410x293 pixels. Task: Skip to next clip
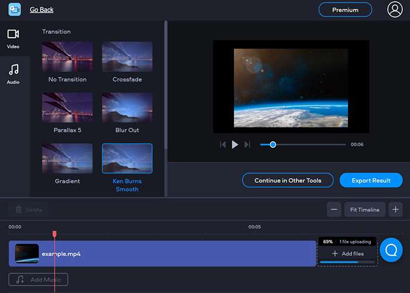(247, 144)
